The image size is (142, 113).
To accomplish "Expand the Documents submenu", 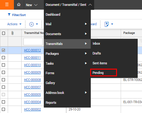I will tap(86, 34).
